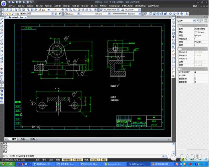Click the Pan realtime icon
The image size is (209, 167).
[63, 10]
